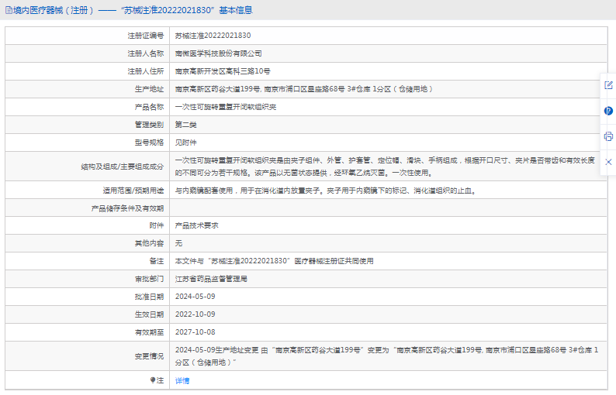Click the lightbulb icon next to 注
The width and height of the screenshot is (616, 395).
153,380
